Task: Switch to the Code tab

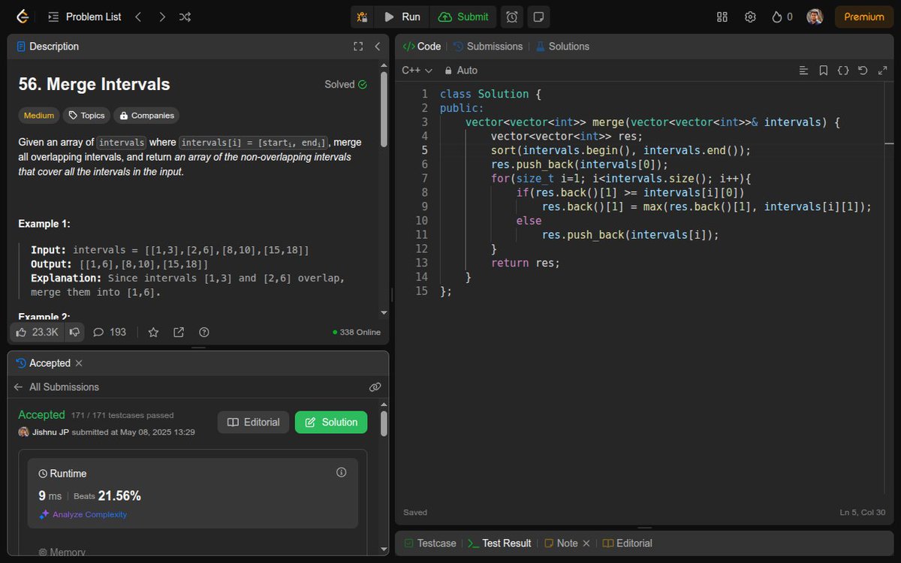Action: pyautogui.click(x=422, y=47)
